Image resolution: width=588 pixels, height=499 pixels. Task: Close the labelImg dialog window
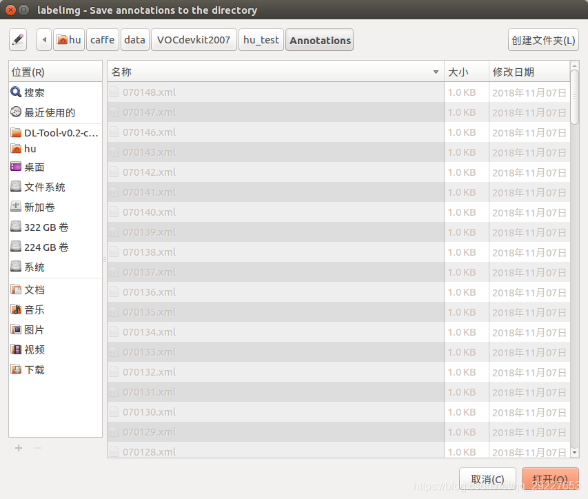[x=11, y=10]
